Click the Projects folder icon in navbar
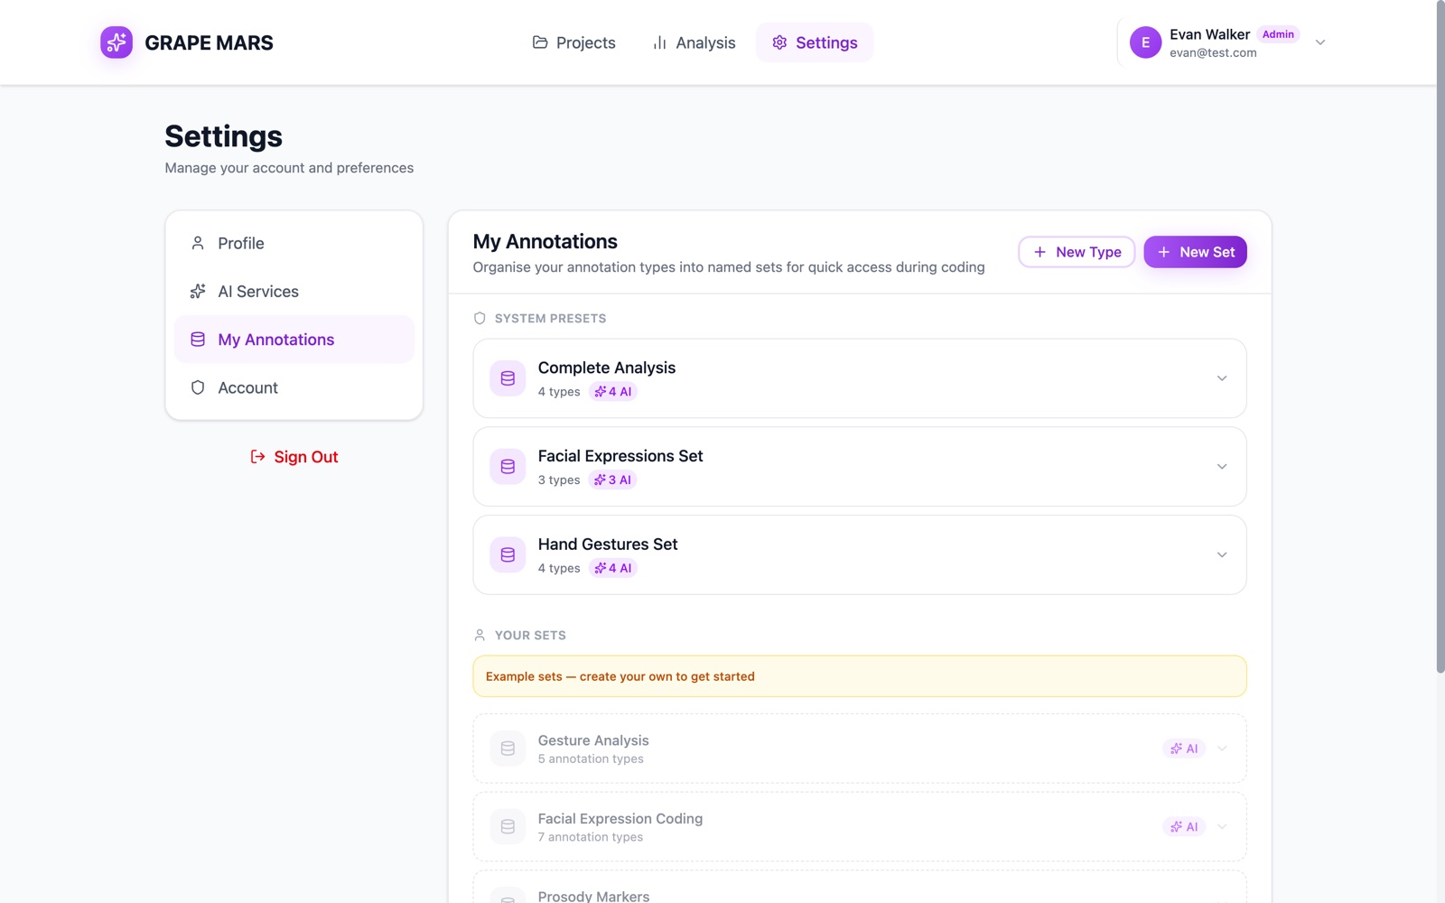This screenshot has width=1445, height=903. point(540,42)
